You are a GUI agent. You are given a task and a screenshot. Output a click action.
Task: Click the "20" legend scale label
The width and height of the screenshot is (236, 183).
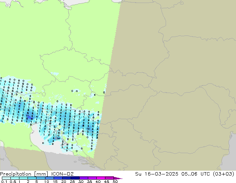64,182
